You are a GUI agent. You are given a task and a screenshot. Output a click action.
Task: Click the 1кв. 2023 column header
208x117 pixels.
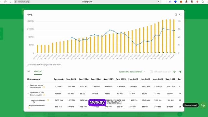(x=145, y=79)
